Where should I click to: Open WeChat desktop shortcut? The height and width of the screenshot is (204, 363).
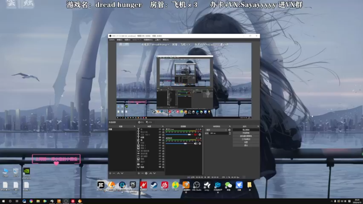228,185
